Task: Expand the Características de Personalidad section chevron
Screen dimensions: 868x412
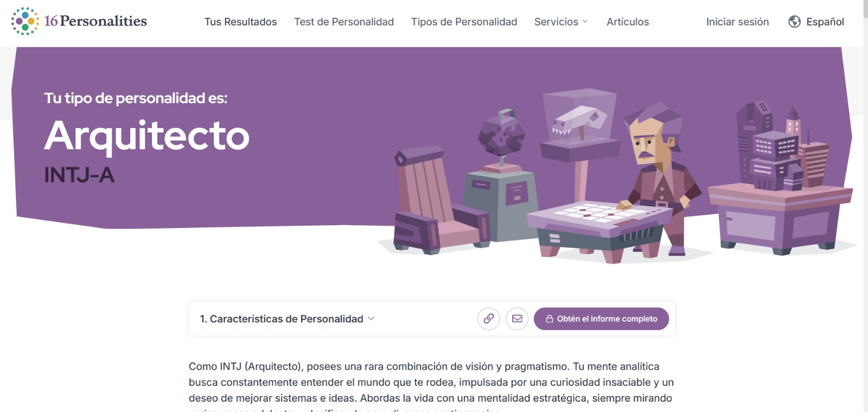Action: (x=371, y=319)
